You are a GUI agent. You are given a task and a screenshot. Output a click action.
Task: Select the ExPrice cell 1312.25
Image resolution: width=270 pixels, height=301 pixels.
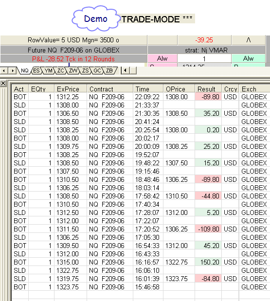71,97
